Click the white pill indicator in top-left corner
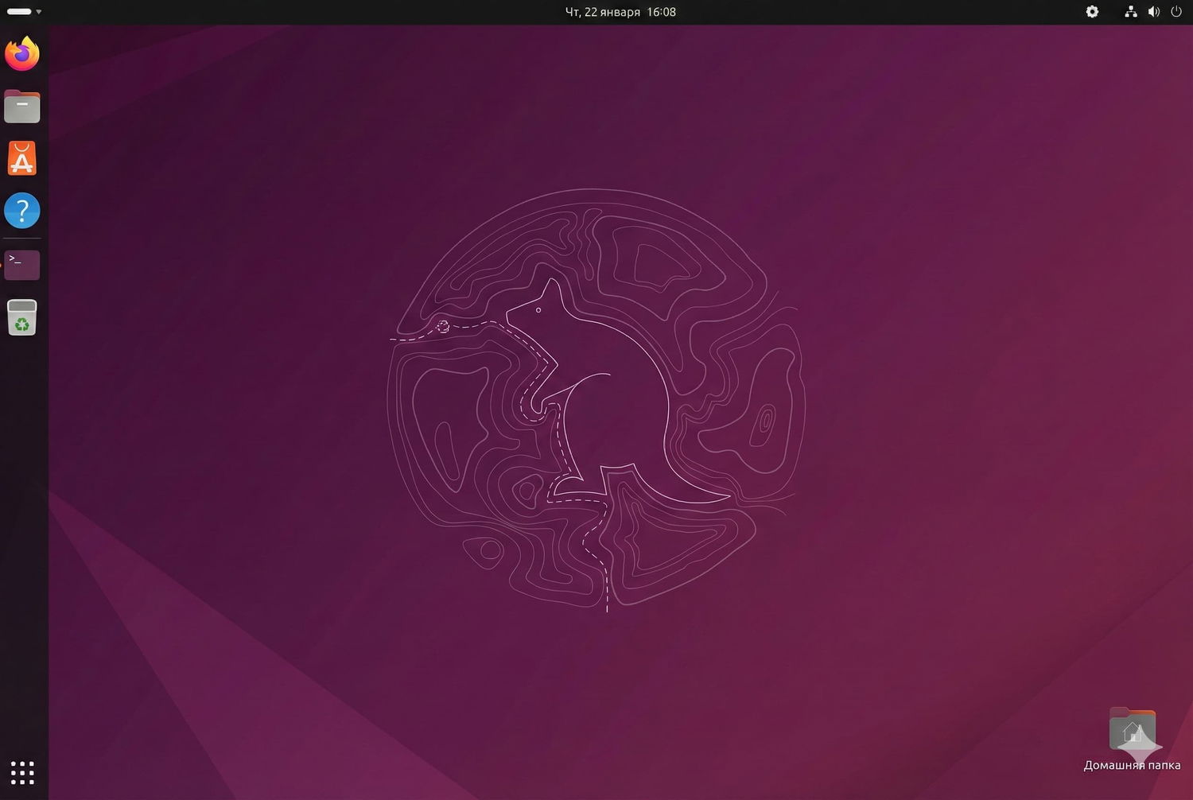 click(x=18, y=11)
